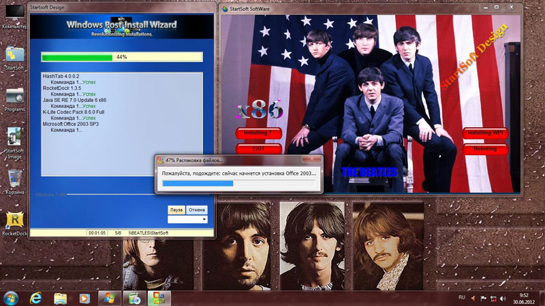545x306 pixels.
Task: Click the red EXIT button
Action: pyautogui.click(x=258, y=148)
